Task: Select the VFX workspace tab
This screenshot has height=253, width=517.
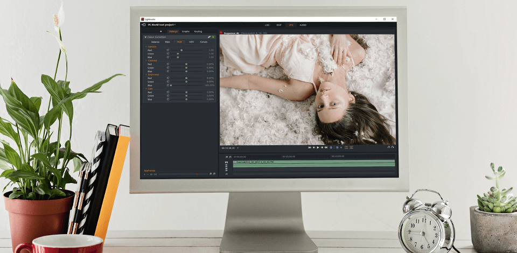Action: tap(291, 25)
